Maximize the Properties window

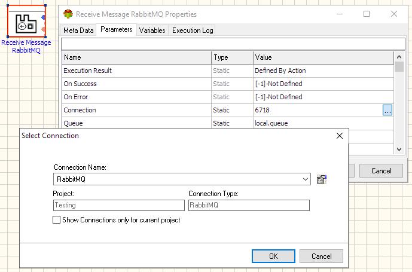coord(367,14)
